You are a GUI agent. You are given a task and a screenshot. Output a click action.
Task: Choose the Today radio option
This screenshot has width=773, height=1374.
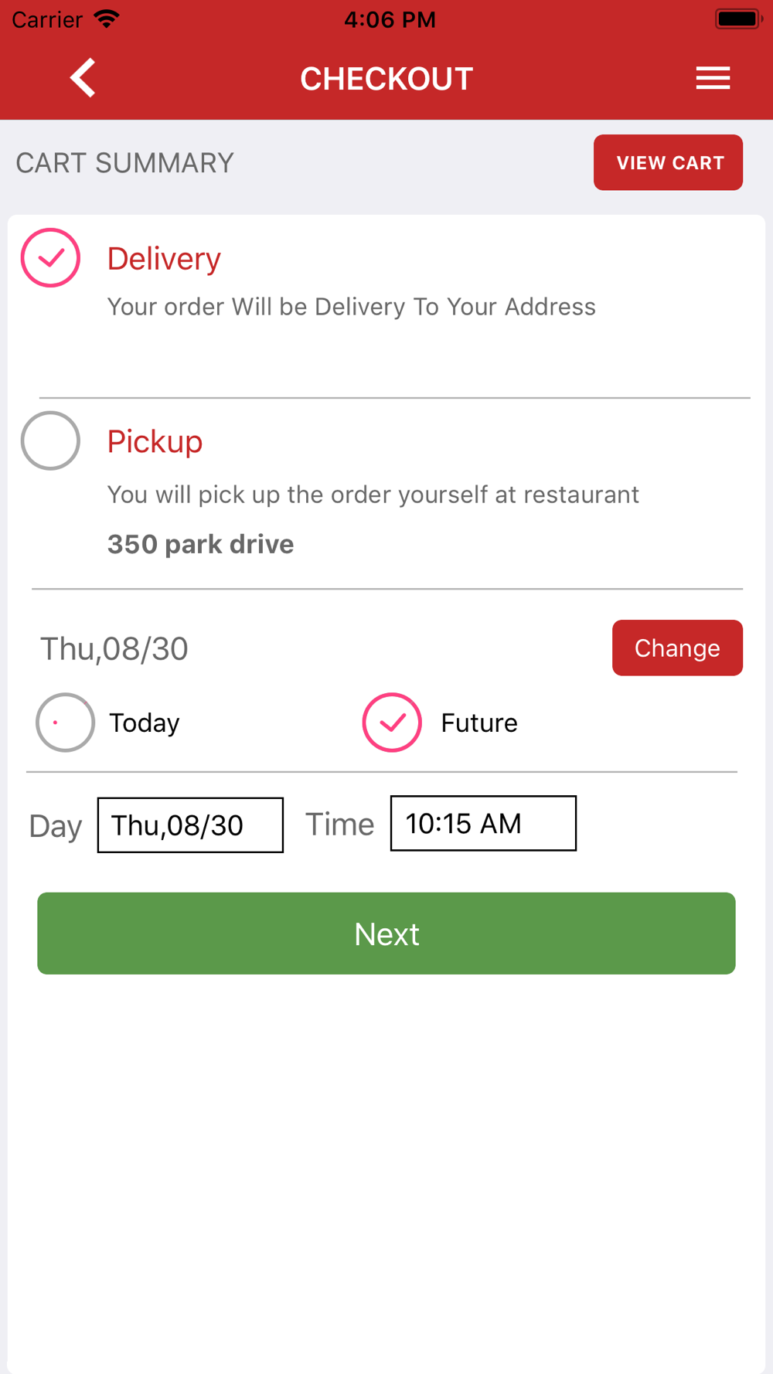pos(66,723)
